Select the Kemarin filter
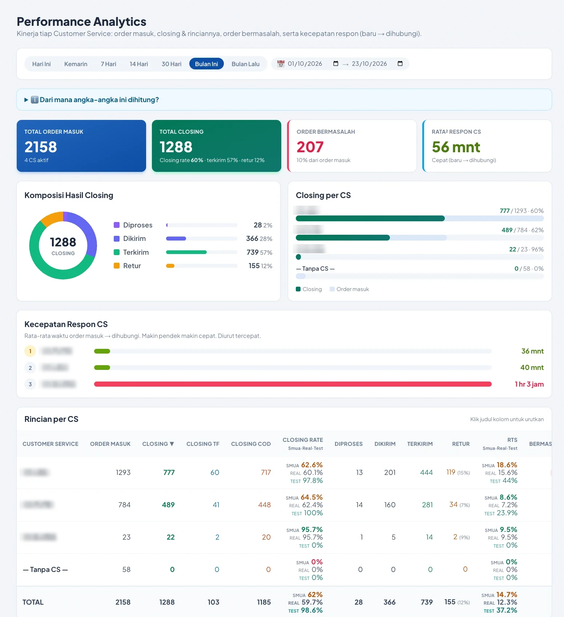This screenshot has width=564, height=617. (x=76, y=64)
